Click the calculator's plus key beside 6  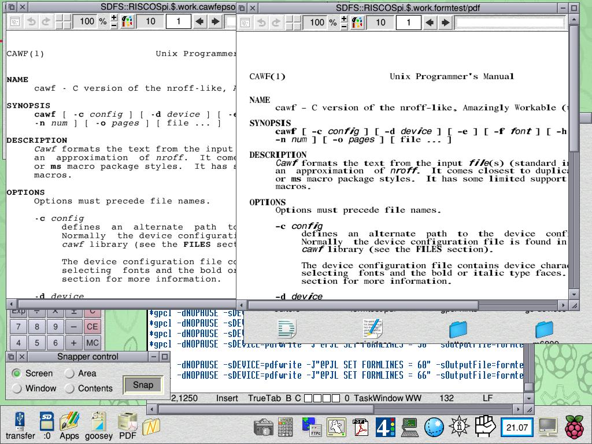[73, 343]
